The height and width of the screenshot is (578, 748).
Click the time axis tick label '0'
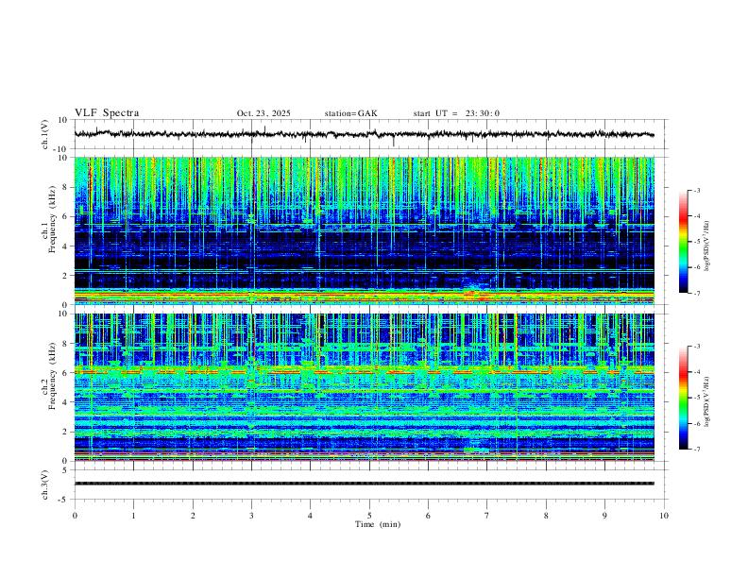[75, 516]
